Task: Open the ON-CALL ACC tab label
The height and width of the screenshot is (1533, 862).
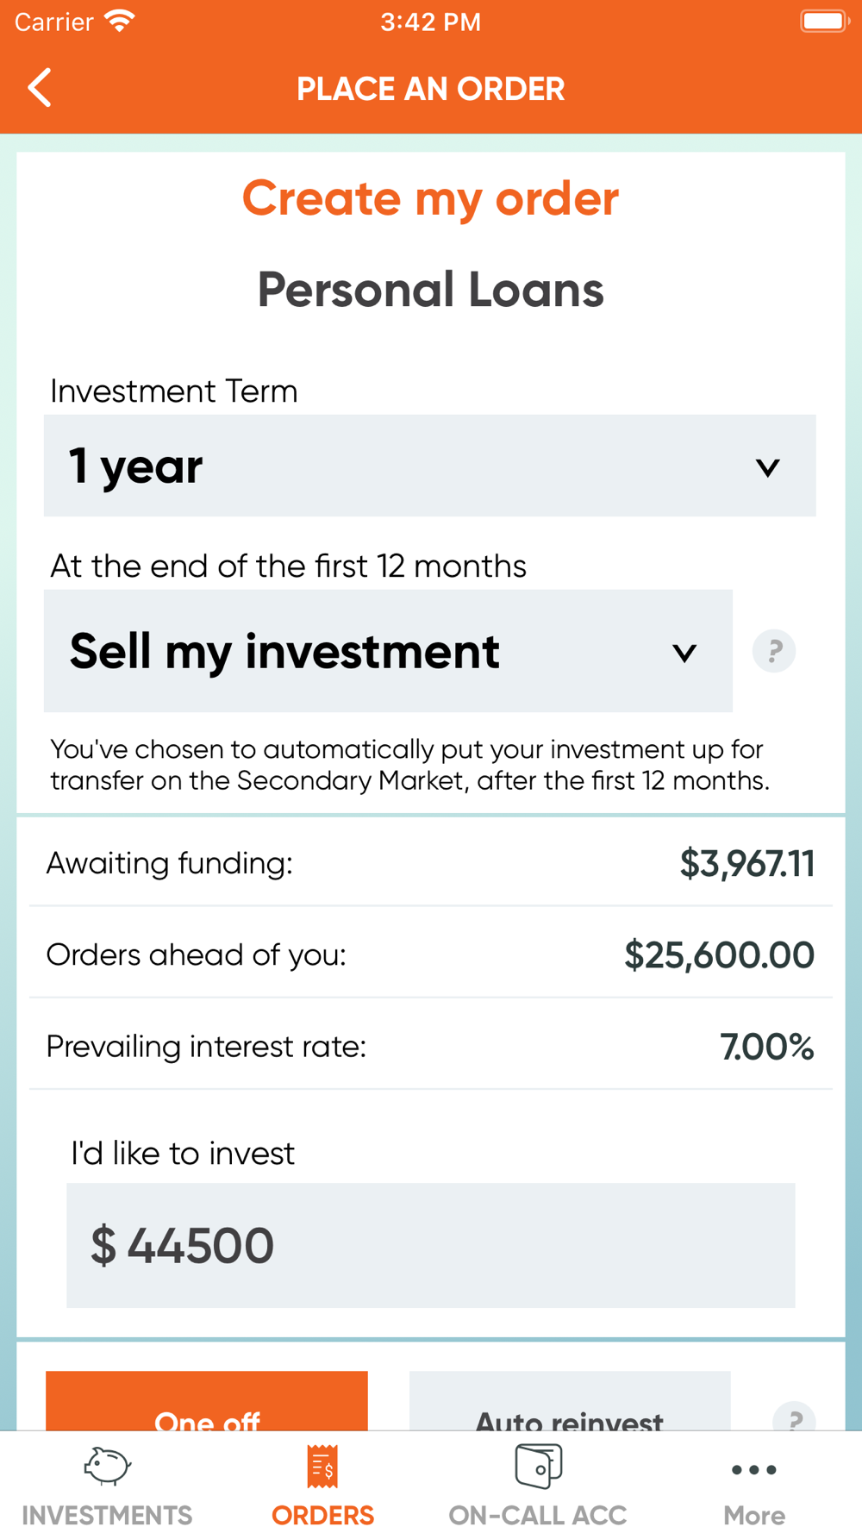Action: click(538, 1515)
